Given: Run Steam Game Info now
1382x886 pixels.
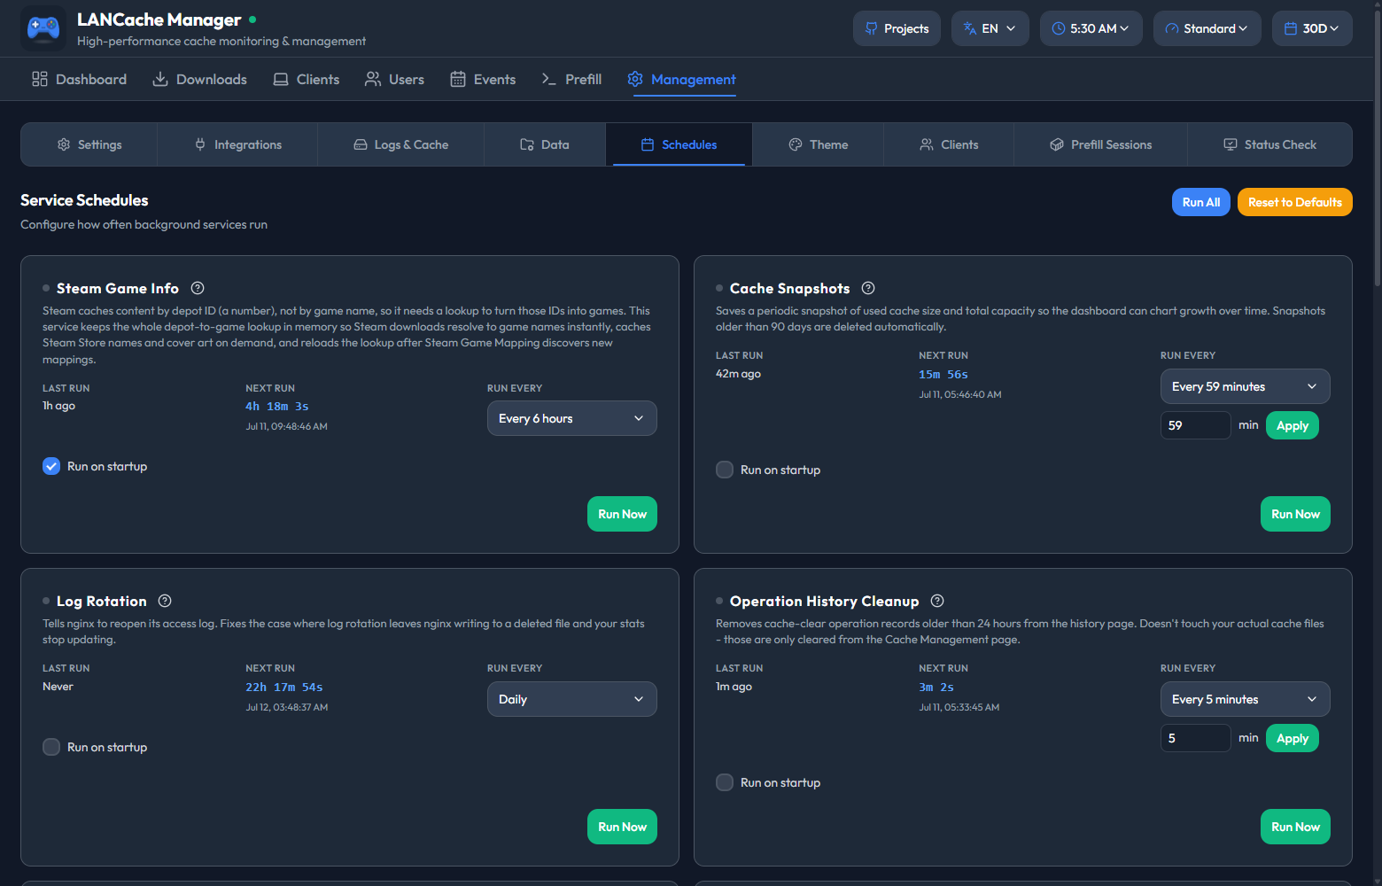Looking at the screenshot, I should point(622,514).
